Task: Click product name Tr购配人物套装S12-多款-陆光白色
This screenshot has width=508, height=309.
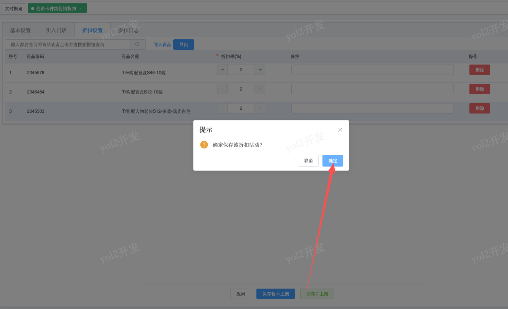Action: (156, 111)
